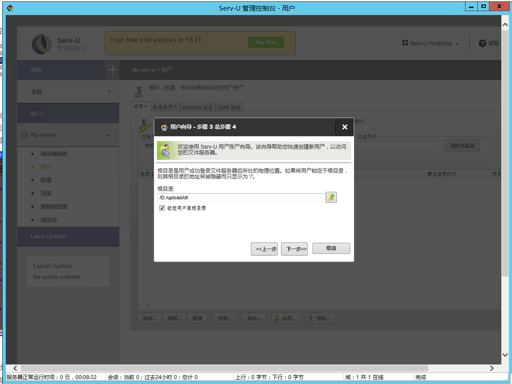The height and width of the screenshot is (384, 512).
Task: Switch to the Windows 验证 tab
Action: [x=197, y=107]
